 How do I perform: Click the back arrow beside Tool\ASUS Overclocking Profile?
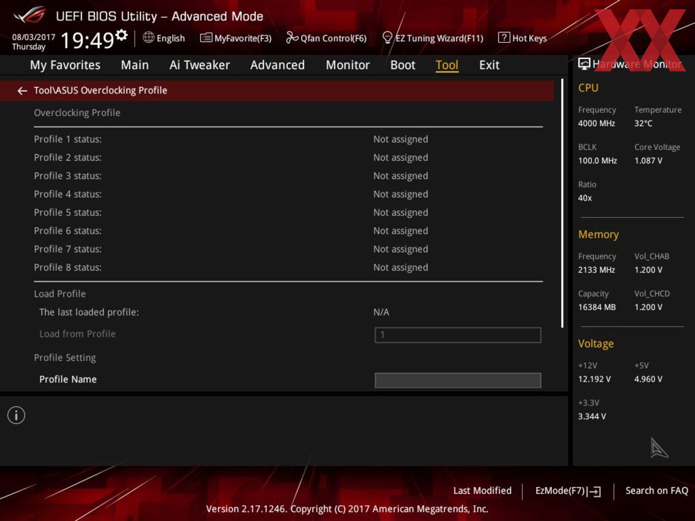(x=22, y=90)
